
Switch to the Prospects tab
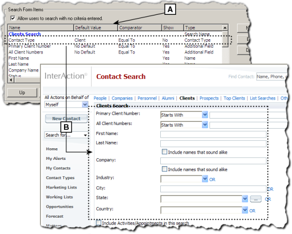coord(209,98)
